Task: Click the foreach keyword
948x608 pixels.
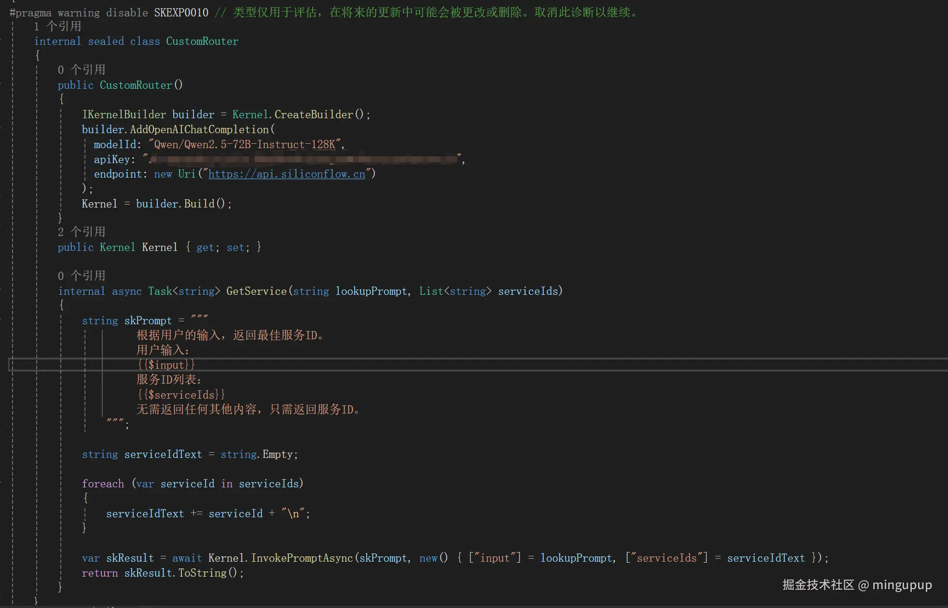Action: coord(103,484)
